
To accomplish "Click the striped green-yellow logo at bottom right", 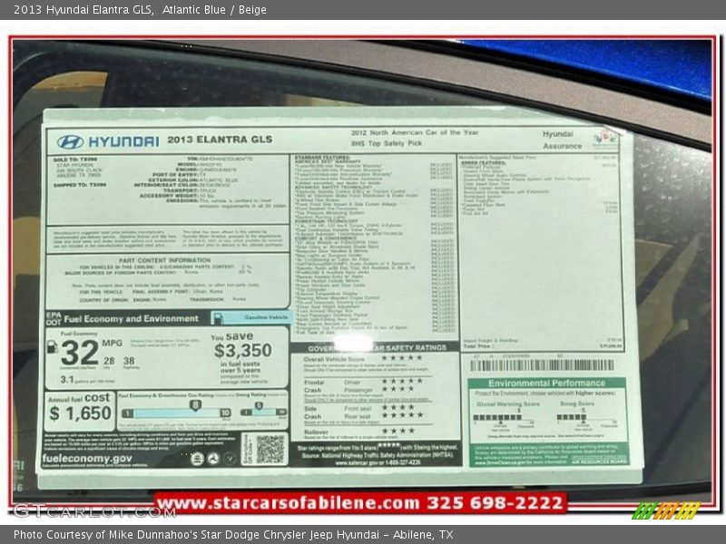I will click(x=665, y=510).
